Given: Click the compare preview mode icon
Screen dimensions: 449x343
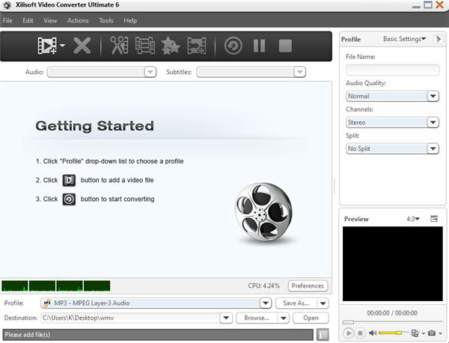Looking at the screenshot, I should point(415,333).
